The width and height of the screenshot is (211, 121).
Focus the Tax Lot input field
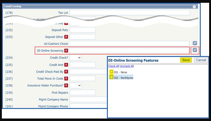[130, 12]
